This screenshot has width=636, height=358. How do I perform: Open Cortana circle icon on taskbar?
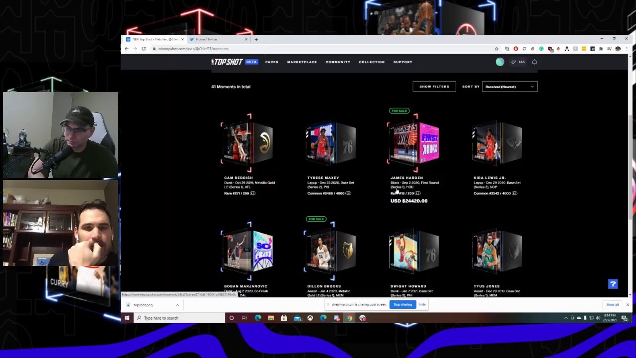232,318
